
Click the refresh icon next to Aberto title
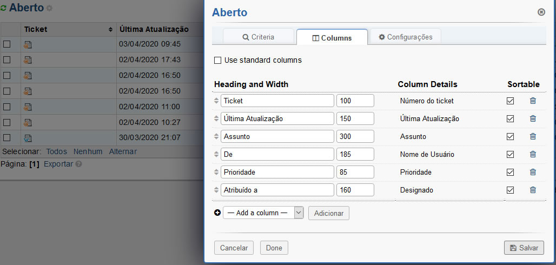pos(4,9)
